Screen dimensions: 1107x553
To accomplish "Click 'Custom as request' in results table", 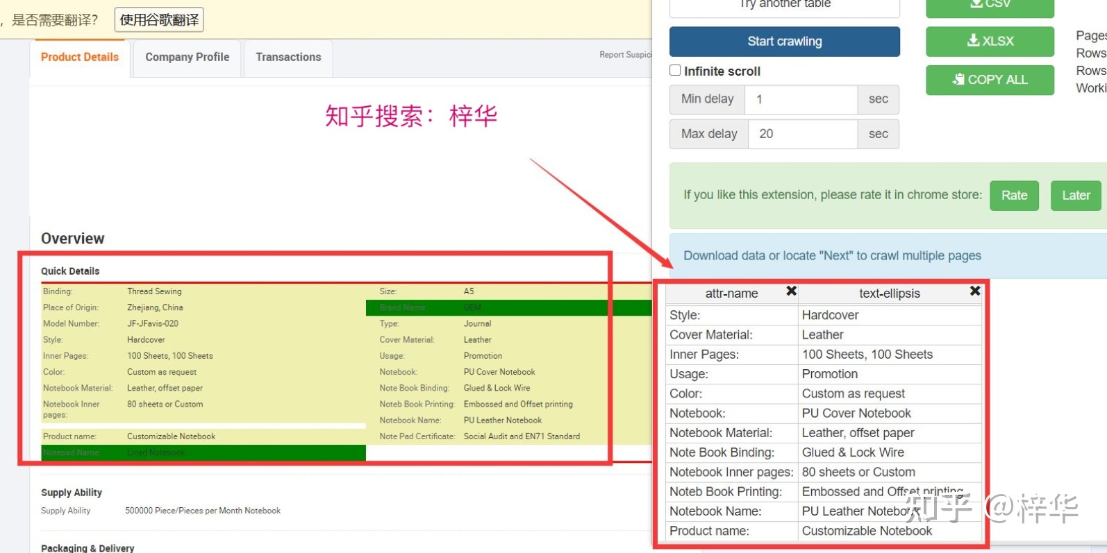I will 890,393.
